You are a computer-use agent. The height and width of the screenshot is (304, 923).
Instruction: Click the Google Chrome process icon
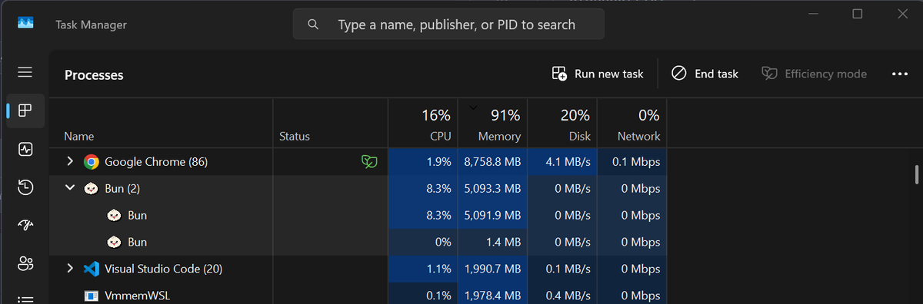92,162
